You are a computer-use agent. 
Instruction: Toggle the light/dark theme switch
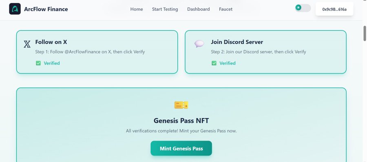point(303,8)
